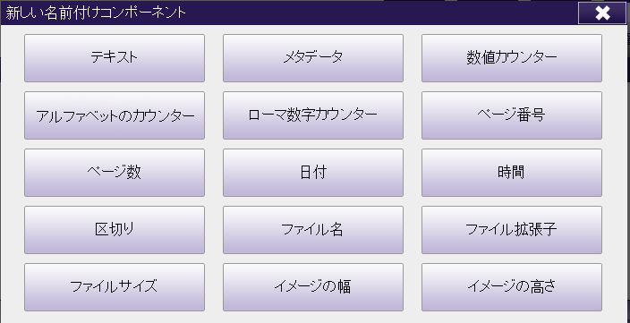Screen dimensions: 630x323
Task: Select the ファイル名 button
Action: point(313,230)
